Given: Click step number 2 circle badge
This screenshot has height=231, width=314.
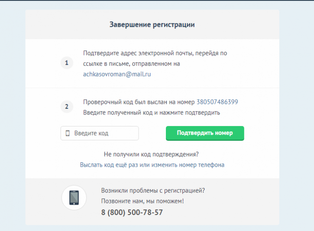Looking at the screenshot, I should coord(67,107).
